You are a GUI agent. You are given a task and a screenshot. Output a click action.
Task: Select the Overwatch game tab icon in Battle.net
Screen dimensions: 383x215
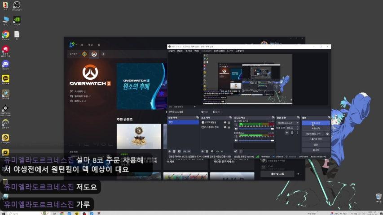click(x=94, y=54)
